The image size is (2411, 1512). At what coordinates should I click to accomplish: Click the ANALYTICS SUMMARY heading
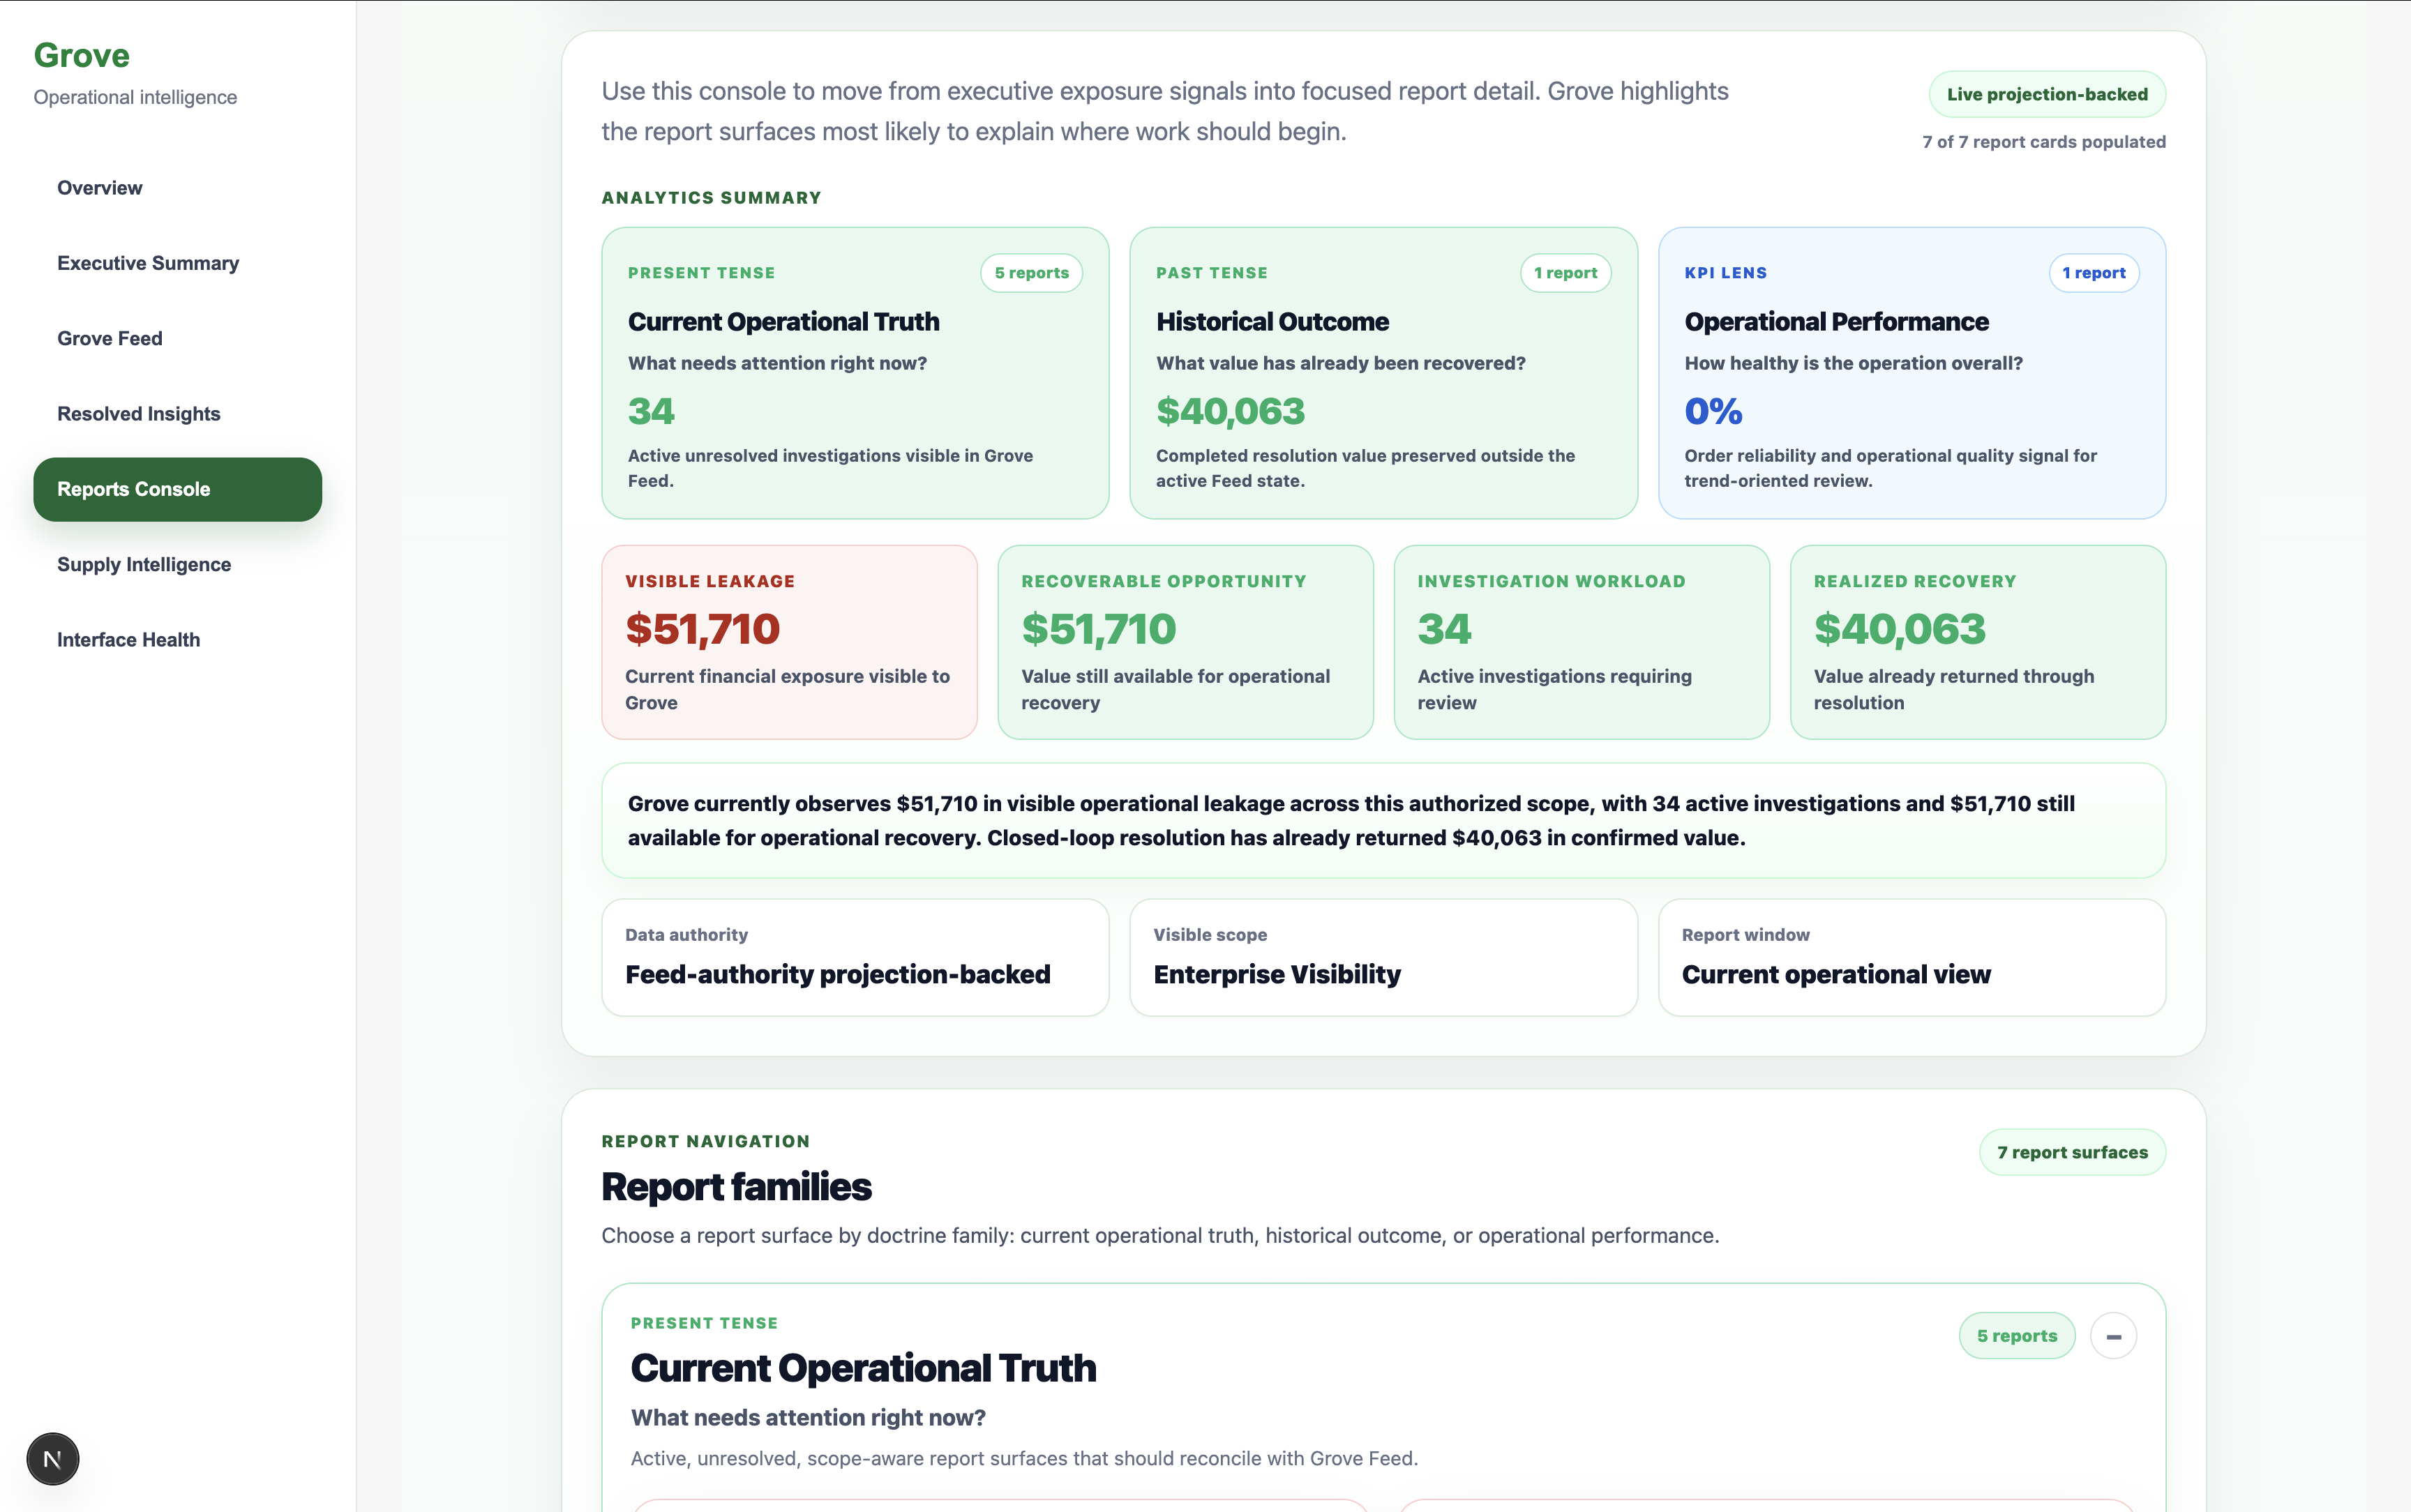711,198
